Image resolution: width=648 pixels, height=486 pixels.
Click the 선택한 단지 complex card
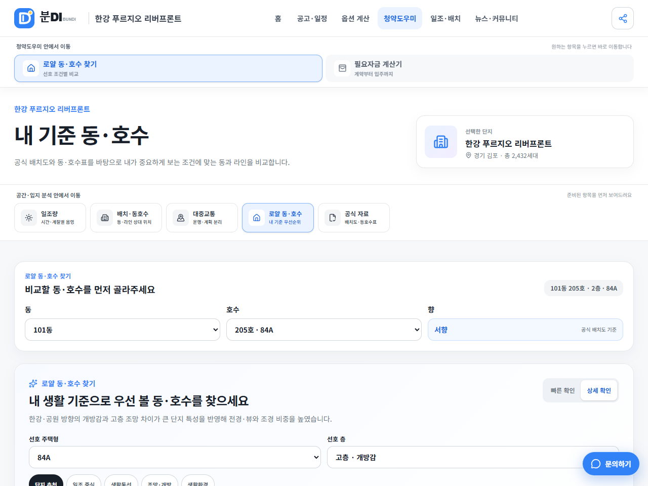coord(525,142)
